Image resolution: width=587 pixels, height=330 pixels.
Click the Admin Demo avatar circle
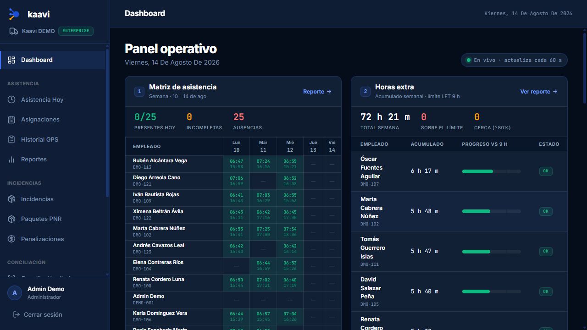click(15, 293)
